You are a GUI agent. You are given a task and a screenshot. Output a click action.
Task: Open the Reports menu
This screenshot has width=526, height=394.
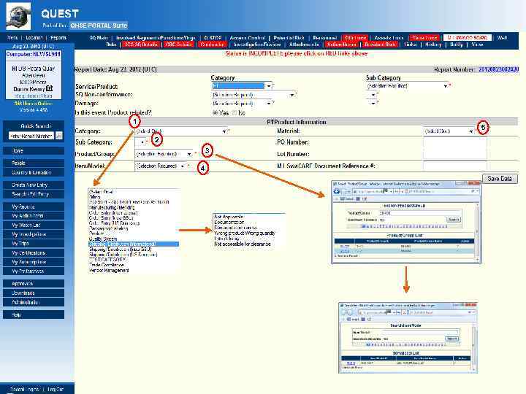tap(58, 37)
